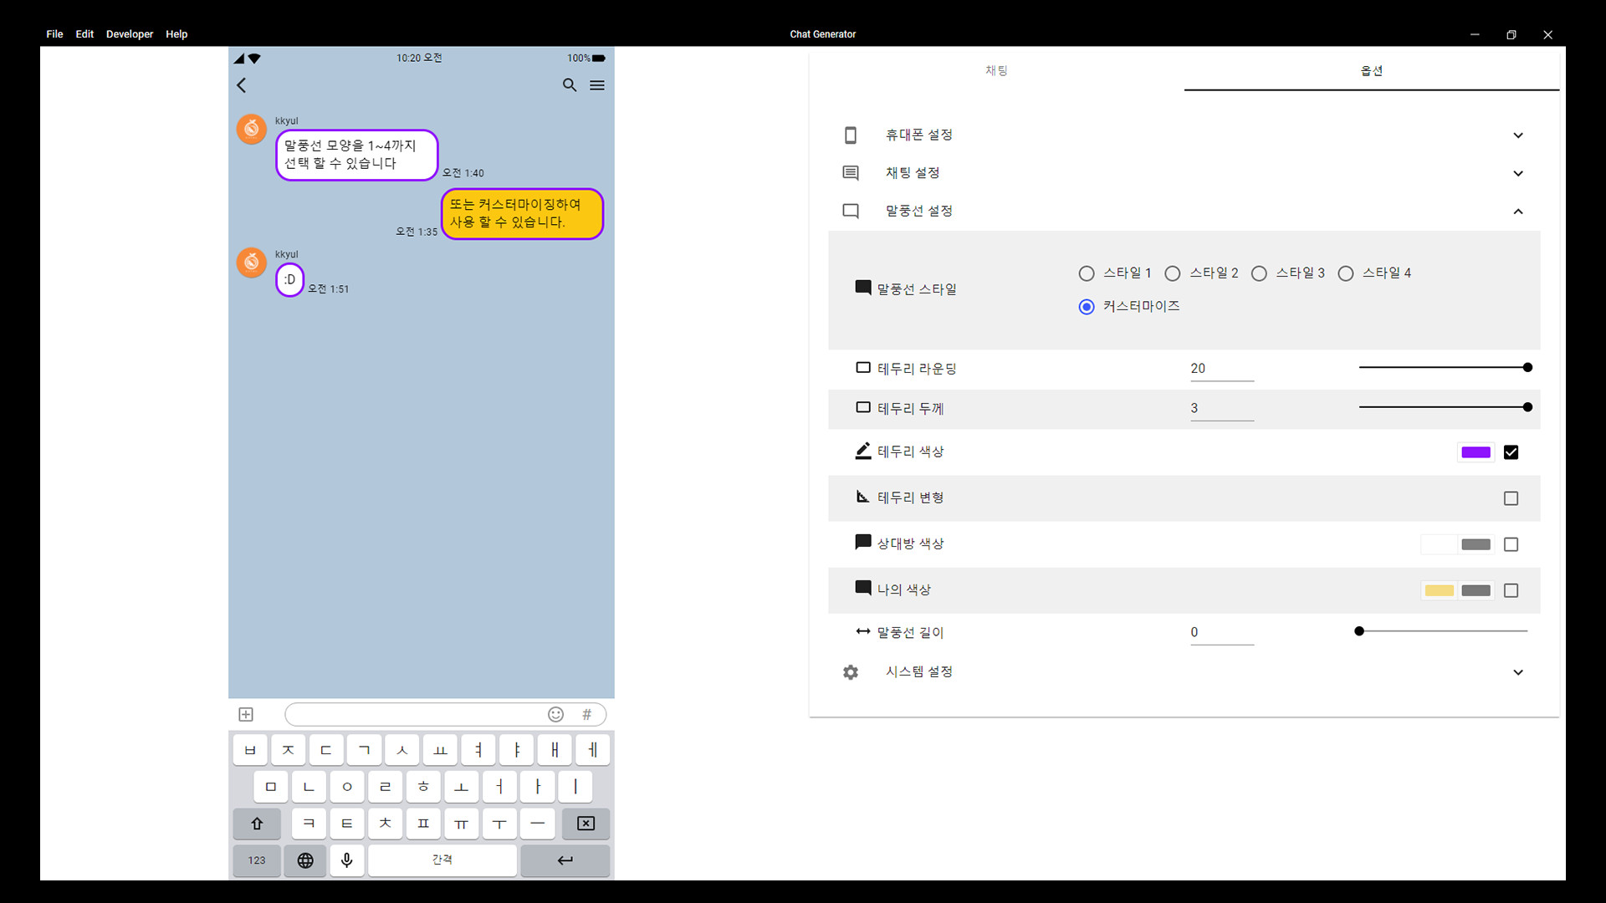Click the back arrow in the chat screen
This screenshot has height=903, width=1606.
click(241, 85)
